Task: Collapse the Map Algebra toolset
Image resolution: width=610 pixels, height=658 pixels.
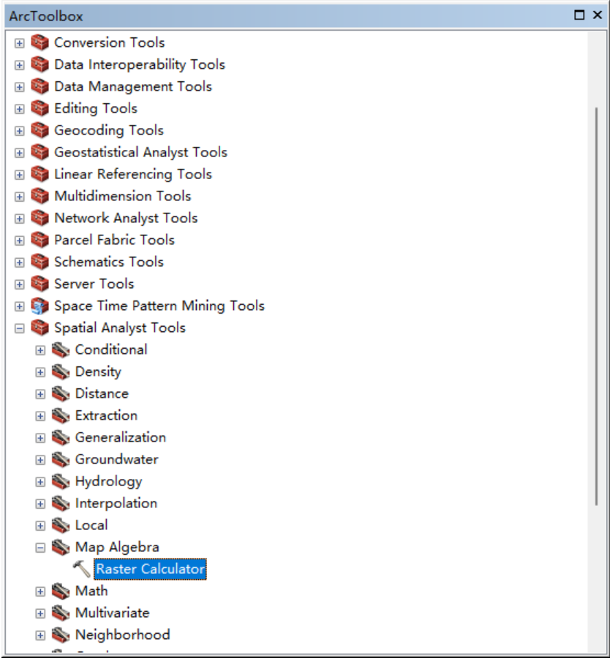Action: 40,547
